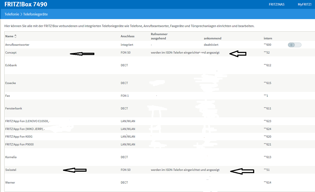This screenshot has height=192, width=315.
Task: Click ISDN-Telefon note in Concept row
Action: point(185,52)
